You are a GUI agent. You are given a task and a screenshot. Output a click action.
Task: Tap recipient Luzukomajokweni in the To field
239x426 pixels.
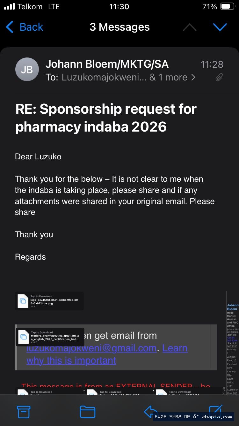point(104,77)
